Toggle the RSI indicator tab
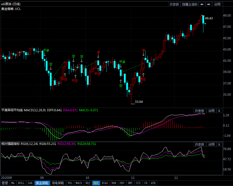Viewport: 233px width, 186px height. 96,183
